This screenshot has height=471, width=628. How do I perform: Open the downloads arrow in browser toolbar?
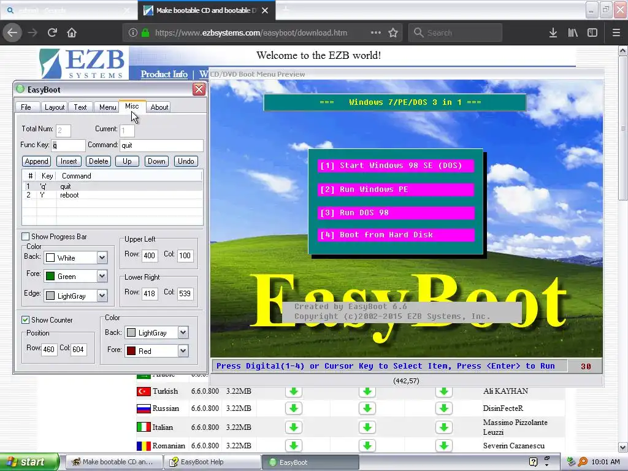tap(553, 33)
